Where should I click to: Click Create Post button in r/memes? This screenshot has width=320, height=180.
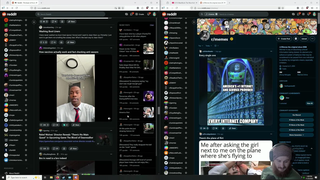[284, 39]
